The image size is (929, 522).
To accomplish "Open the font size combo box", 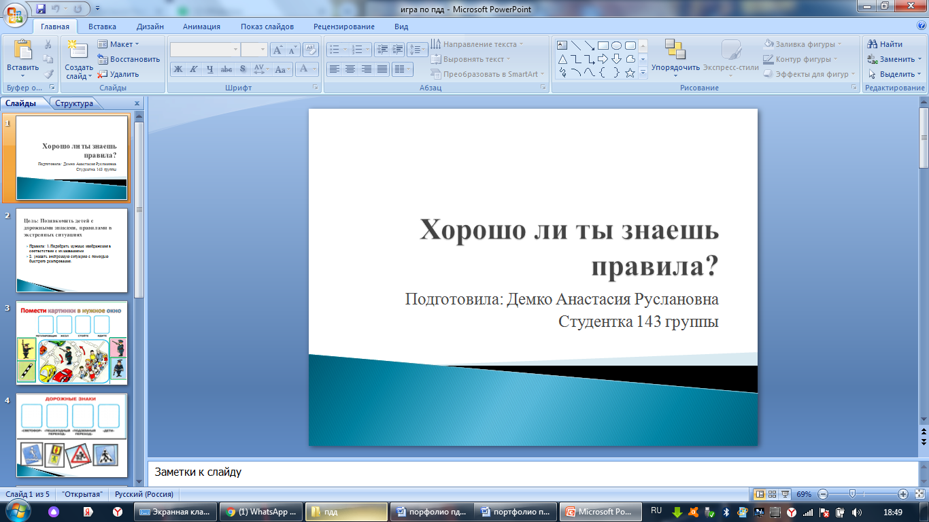I will (254, 50).
